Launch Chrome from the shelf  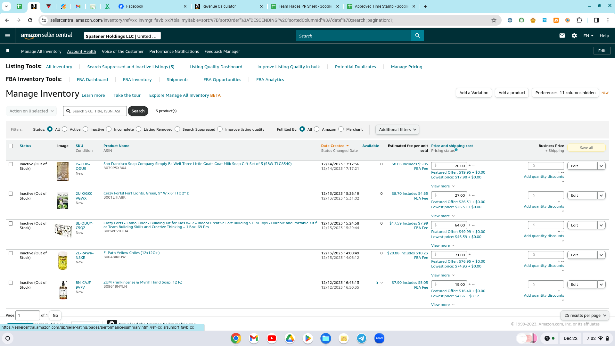[236, 338]
